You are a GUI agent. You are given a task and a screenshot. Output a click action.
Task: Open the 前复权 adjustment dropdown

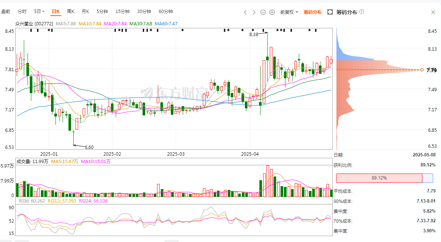(x=289, y=12)
